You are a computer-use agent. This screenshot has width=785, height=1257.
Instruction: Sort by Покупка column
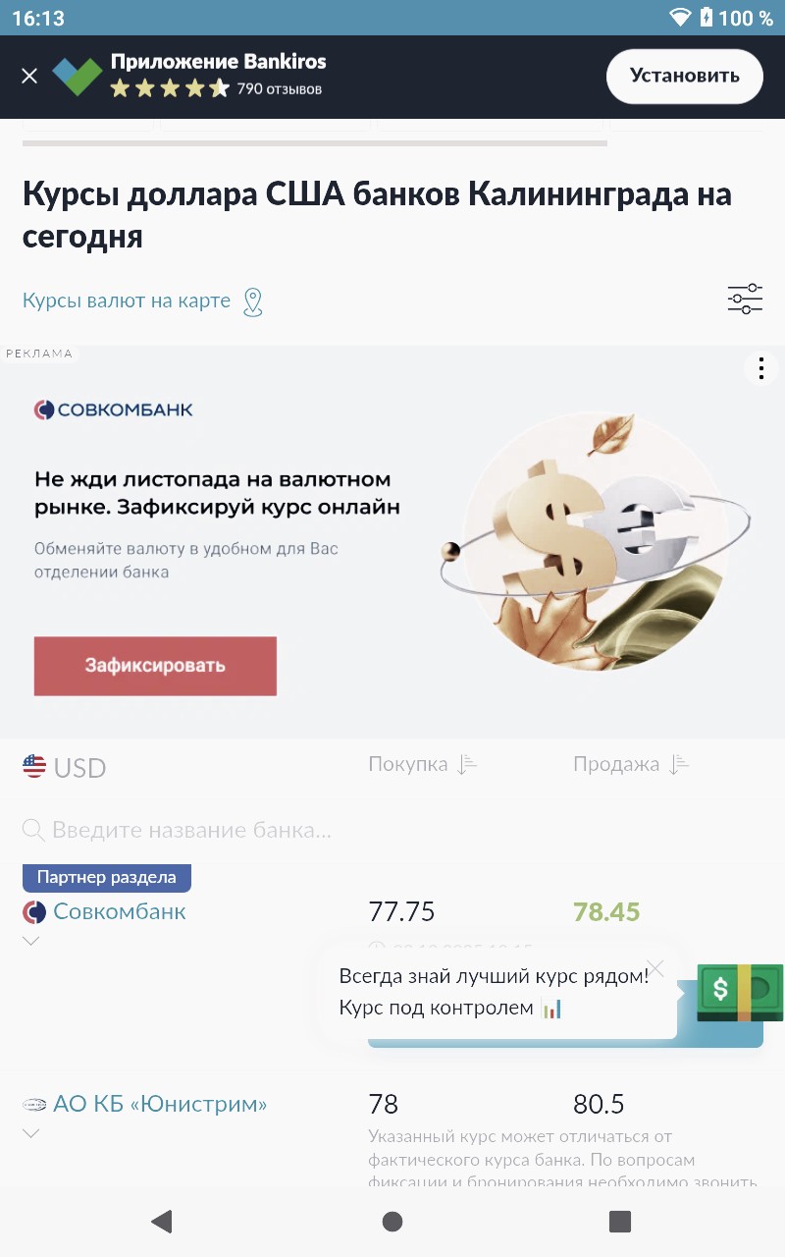point(423,764)
